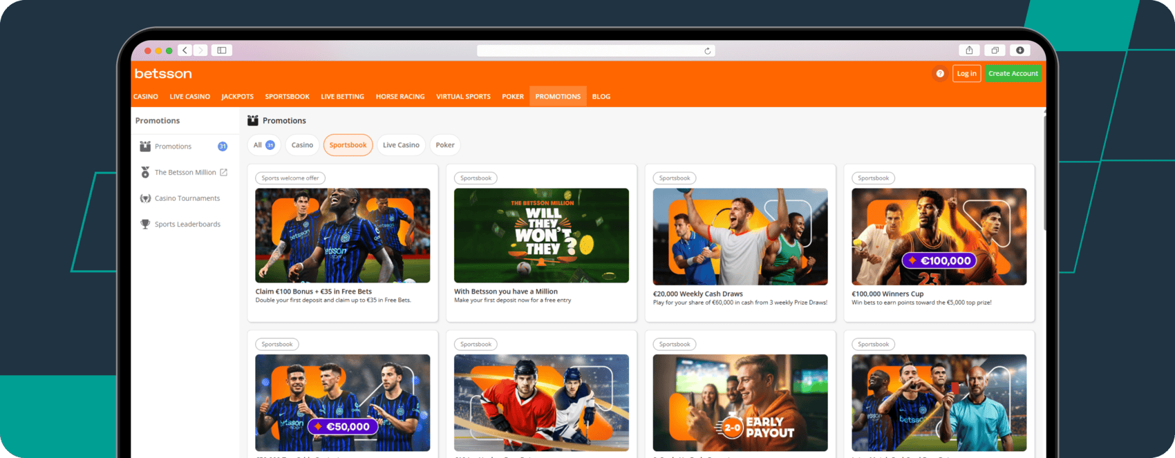Click gift icon next to Promotions heading
The width and height of the screenshot is (1175, 458).
(253, 120)
